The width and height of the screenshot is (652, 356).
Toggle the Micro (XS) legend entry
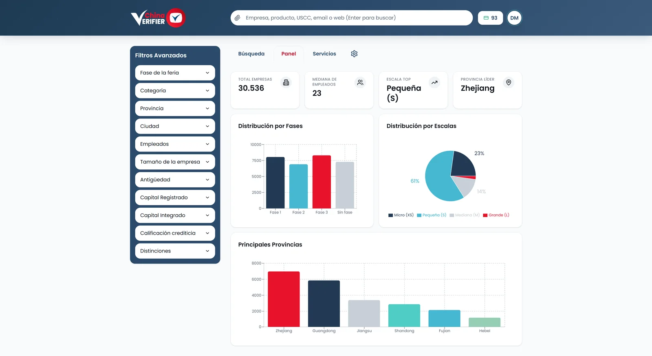coord(401,215)
